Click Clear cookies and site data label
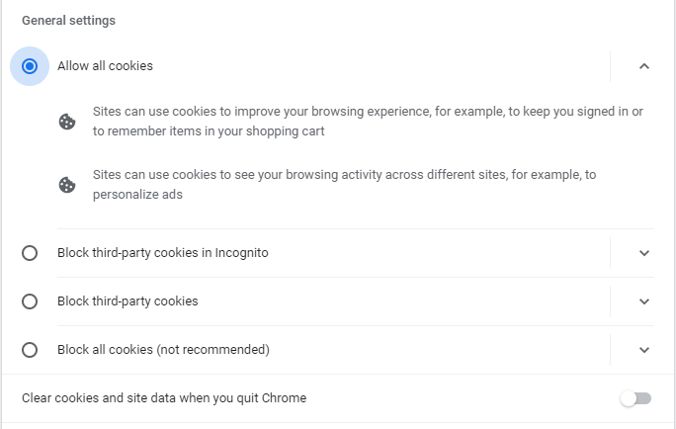The height and width of the screenshot is (429, 676). tap(164, 398)
